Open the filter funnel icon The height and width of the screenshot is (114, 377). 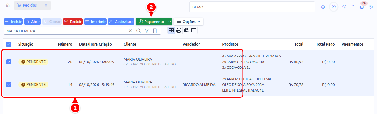pos(147,31)
